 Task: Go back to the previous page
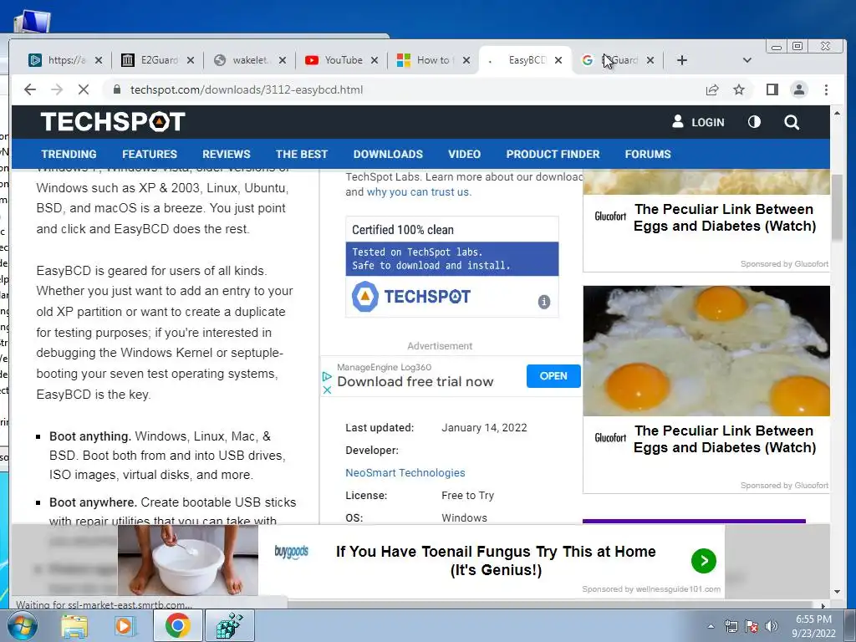tap(30, 89)
